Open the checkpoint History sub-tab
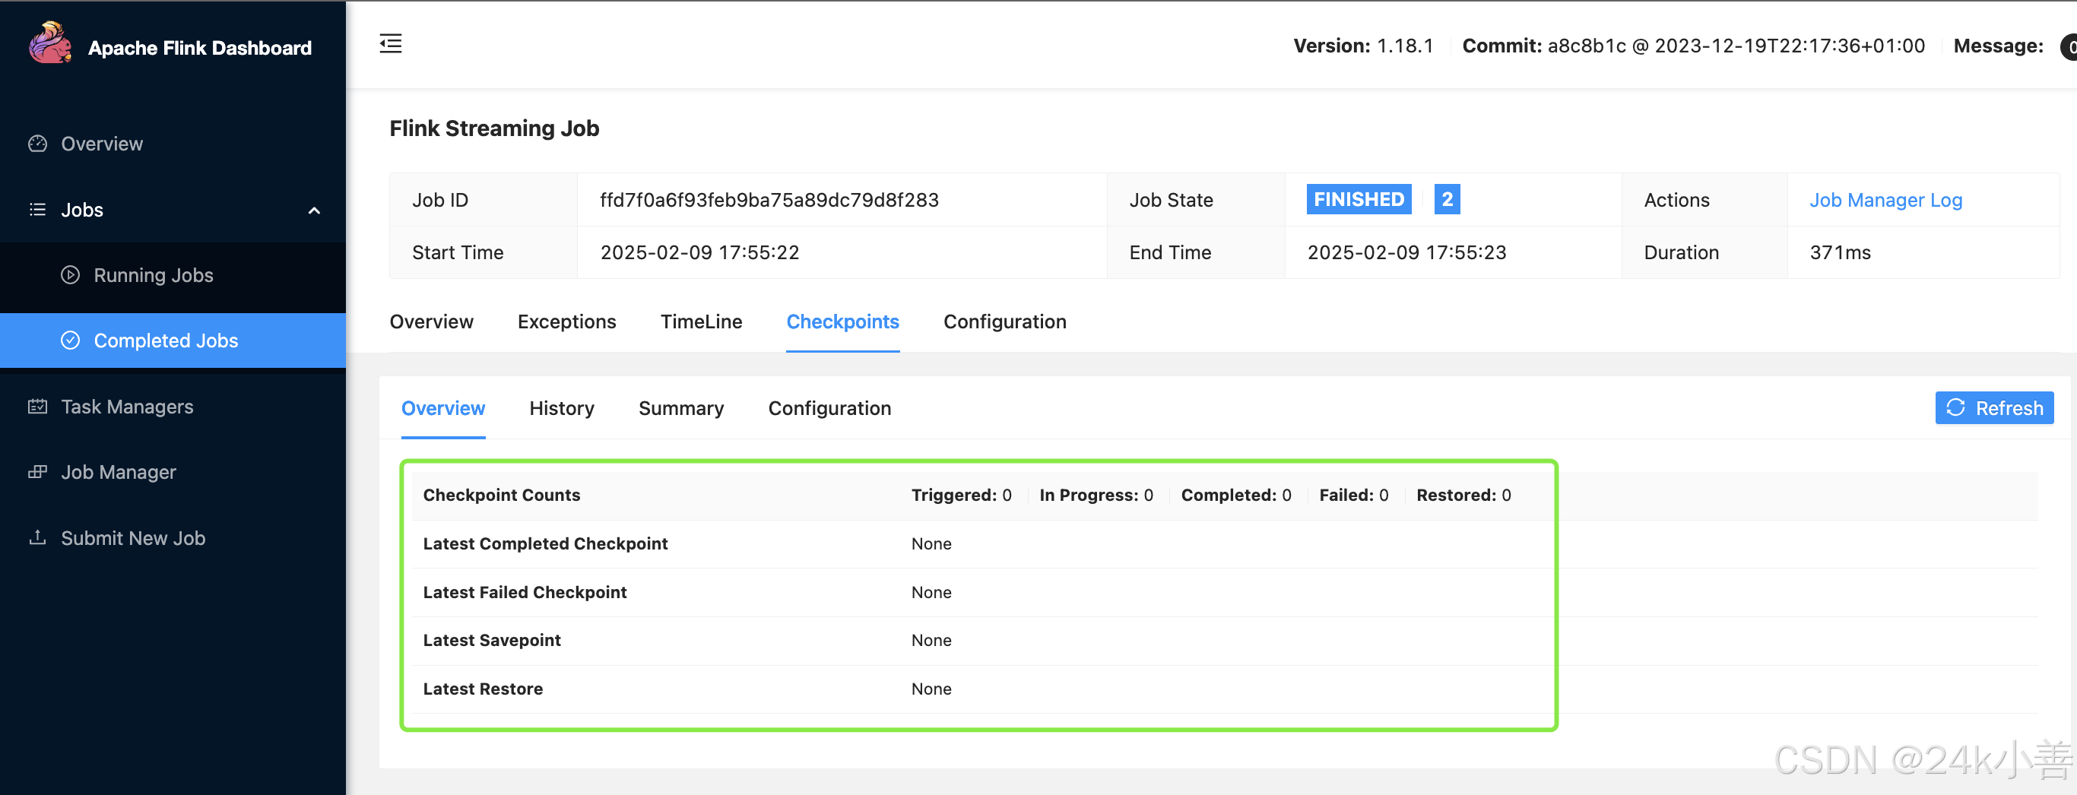The height and width of the screenshot is (795, 2077). click(562, 408)
